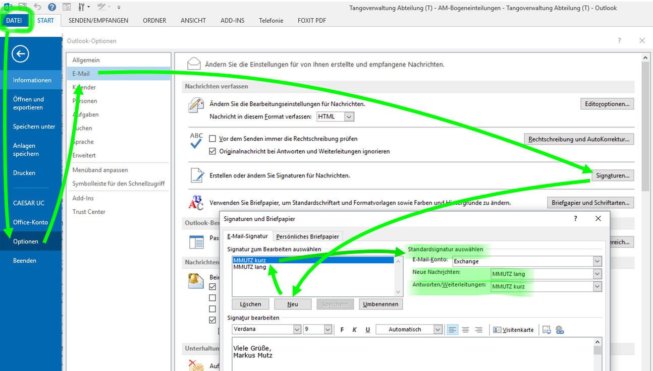The height and width of the screenshot is (371, 653).
Task: Insert a picture into the signature
Action: point(547,330)
